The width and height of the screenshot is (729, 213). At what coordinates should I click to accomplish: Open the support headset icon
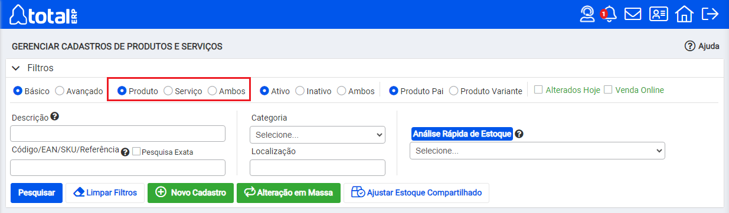coord(587,14)
